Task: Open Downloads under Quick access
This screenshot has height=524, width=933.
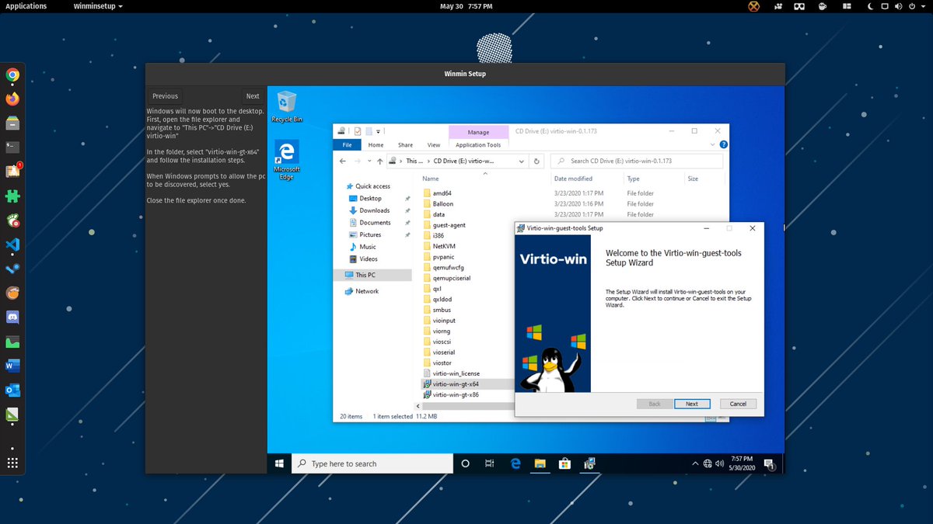Action: point(374,210)
